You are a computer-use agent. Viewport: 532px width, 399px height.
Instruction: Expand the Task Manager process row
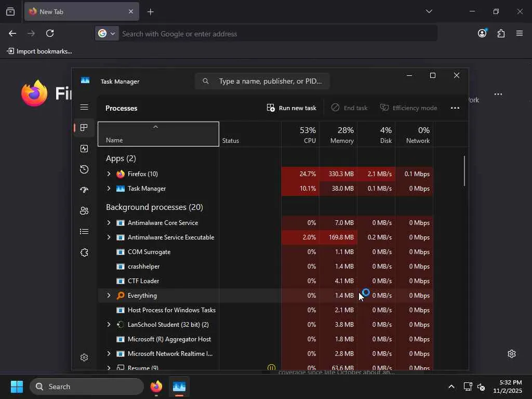[109, 188]
